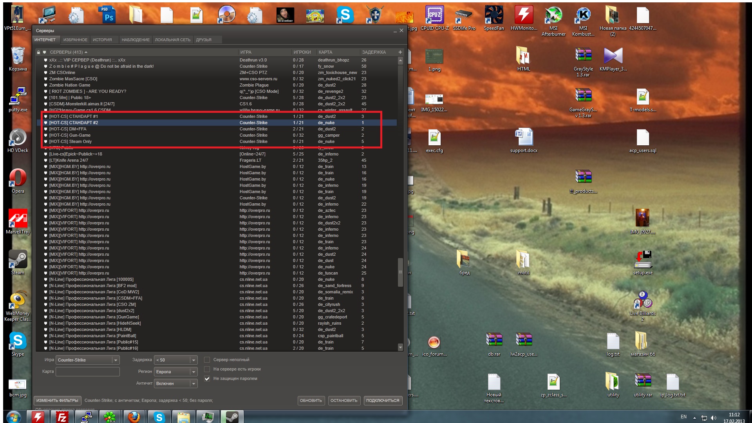Screen dimensions: 752x423
Task: Sort servers by the password lock column icon
Action: click(38, 52)
